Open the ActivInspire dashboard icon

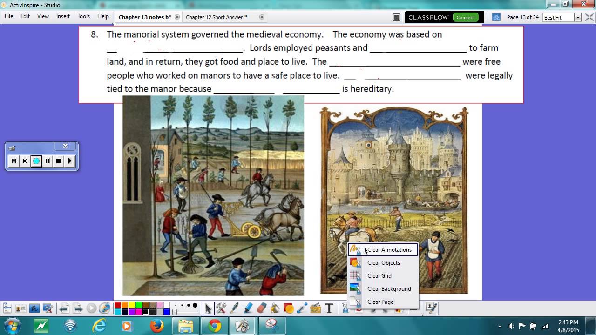point(396,17)
